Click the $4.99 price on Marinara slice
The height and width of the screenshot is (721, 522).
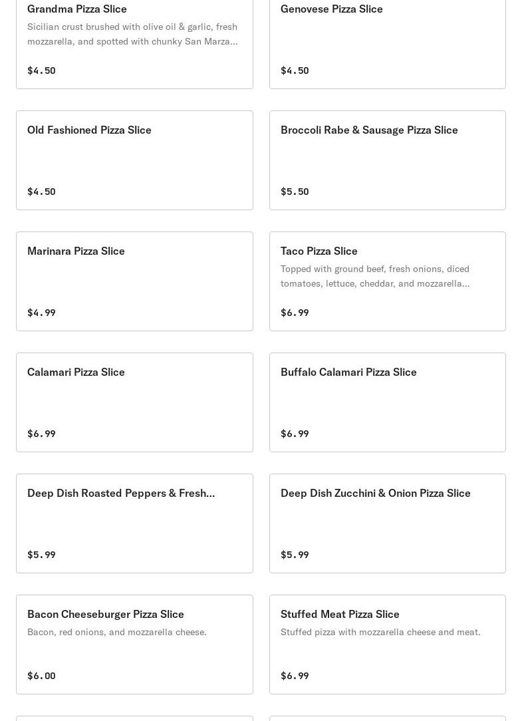tap(41, 313)
